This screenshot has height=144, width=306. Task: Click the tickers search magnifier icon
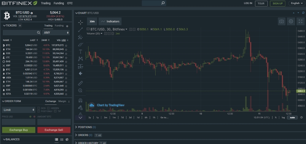pyautogui.click(x=39, y=33)
